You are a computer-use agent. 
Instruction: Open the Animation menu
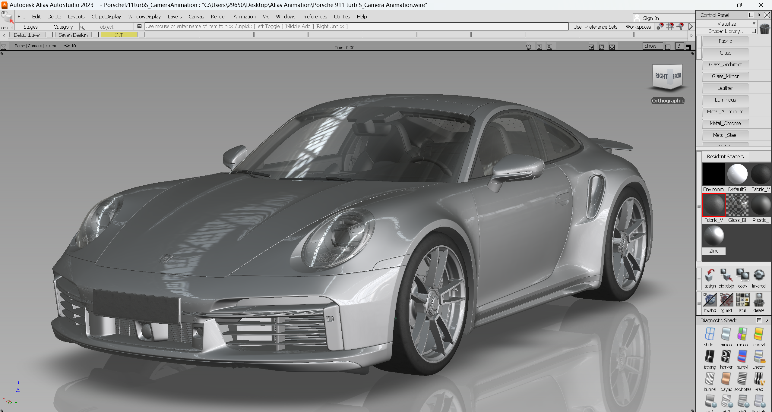coord(244,17)
